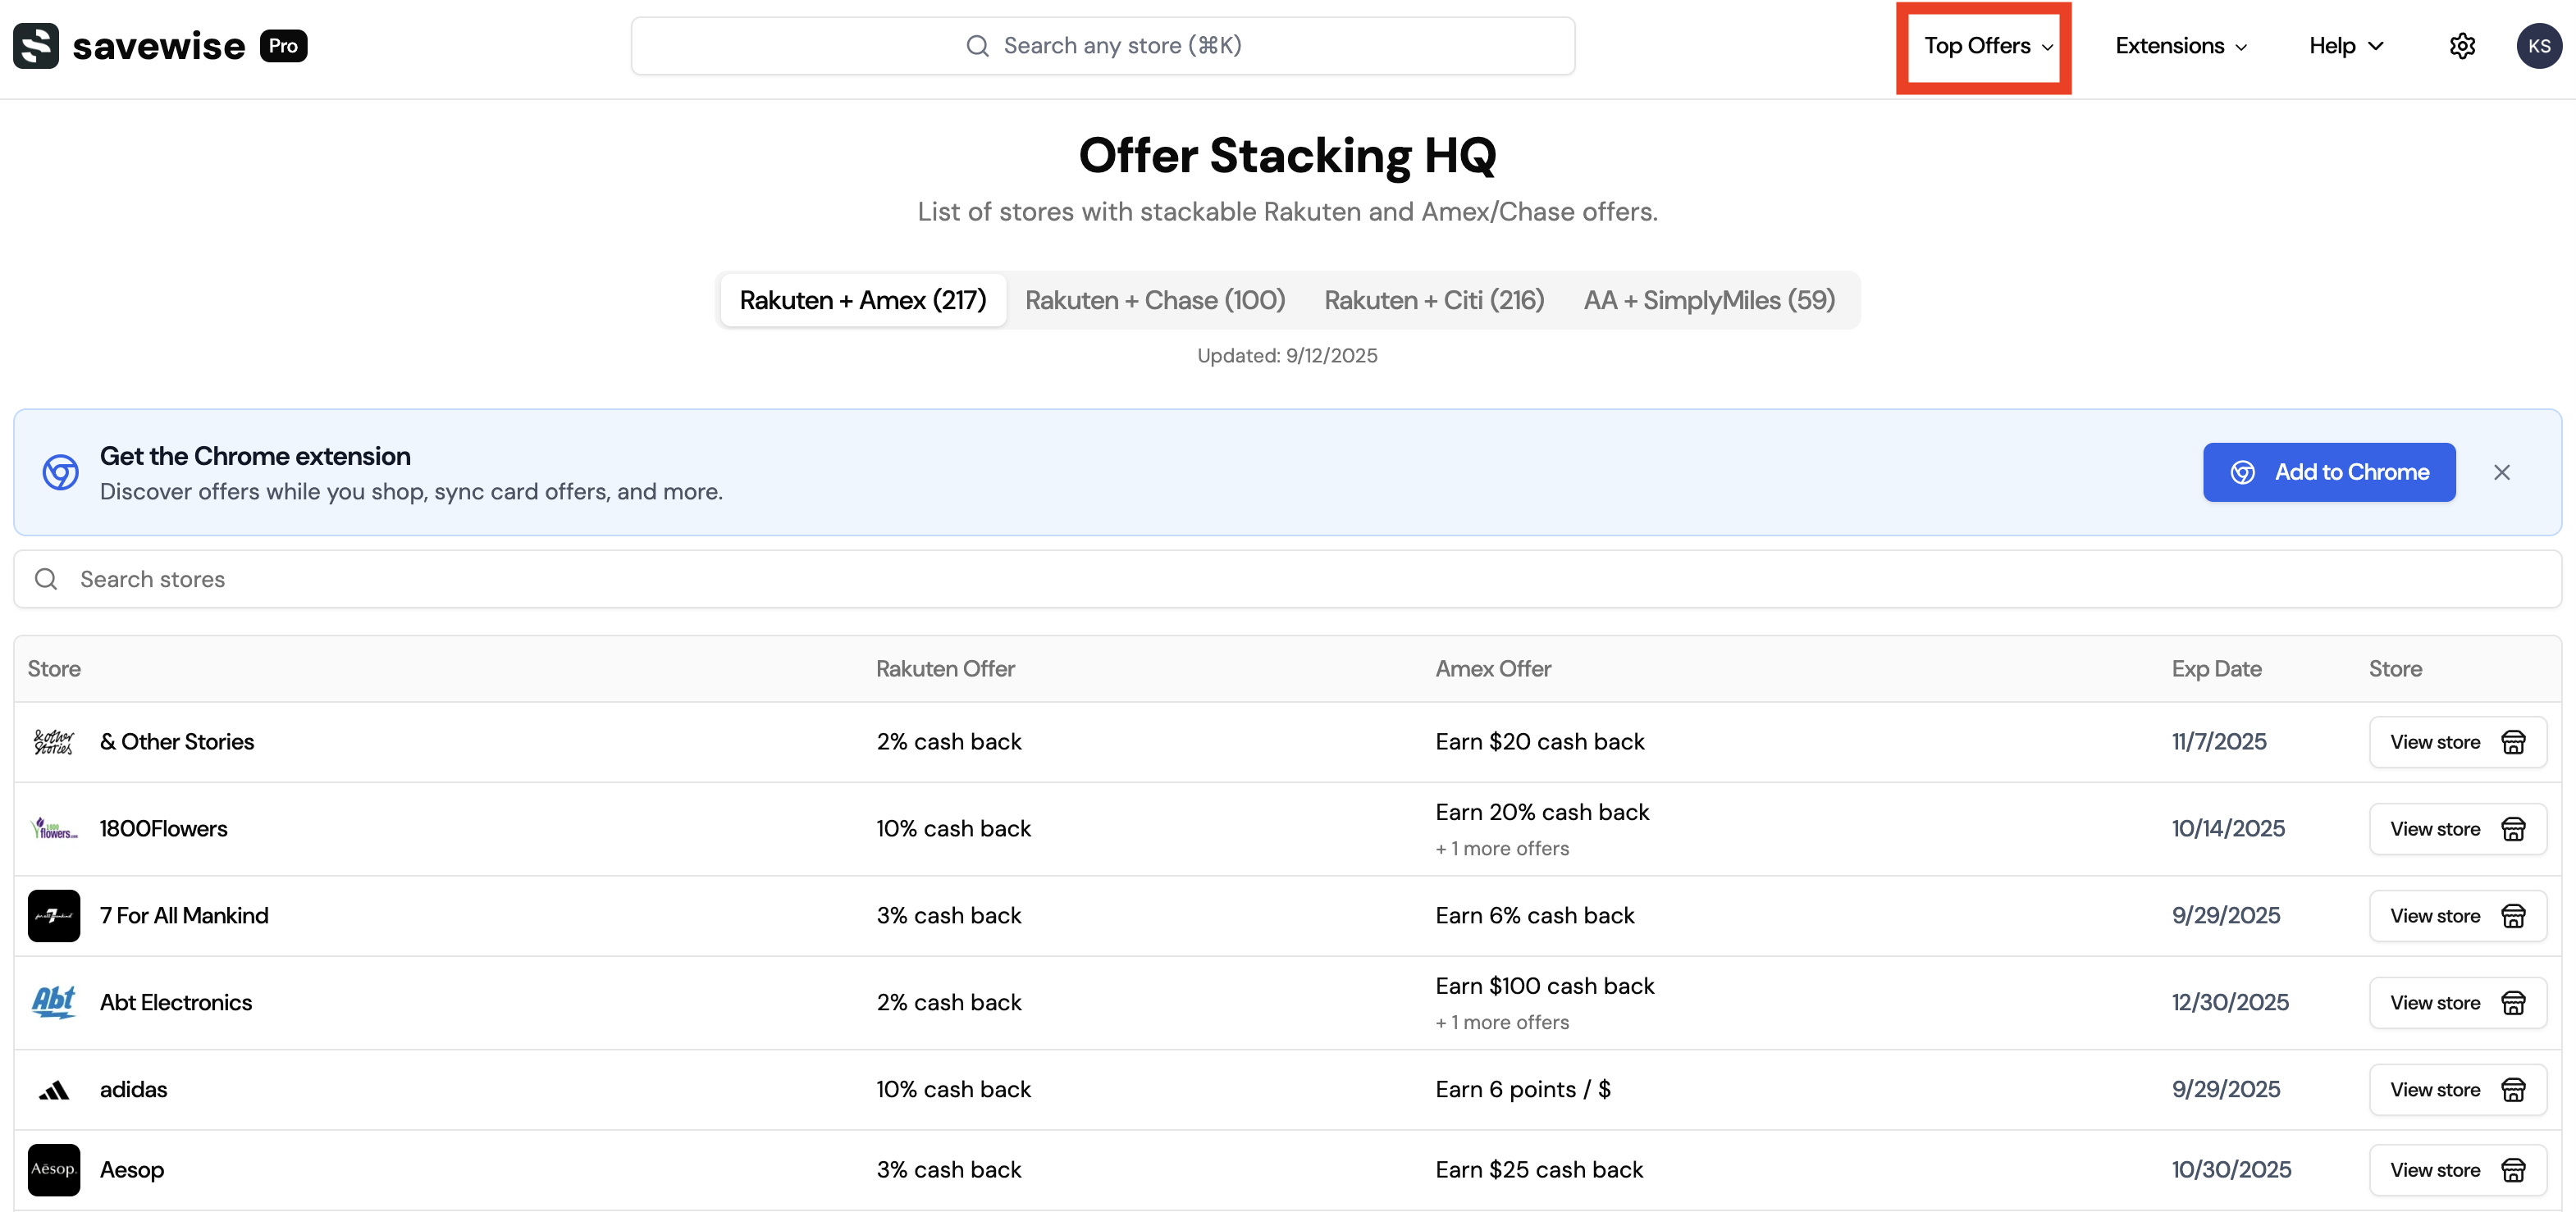Screen dimensions: 2576x1212
Task: Dismiss the Chrome extension banner
Action: [2502, 472]
